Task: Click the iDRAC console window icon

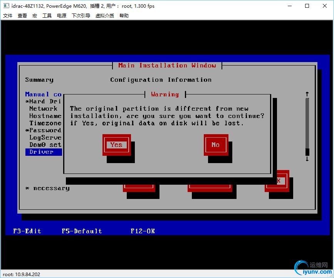Action: click(x=7, y=6)
